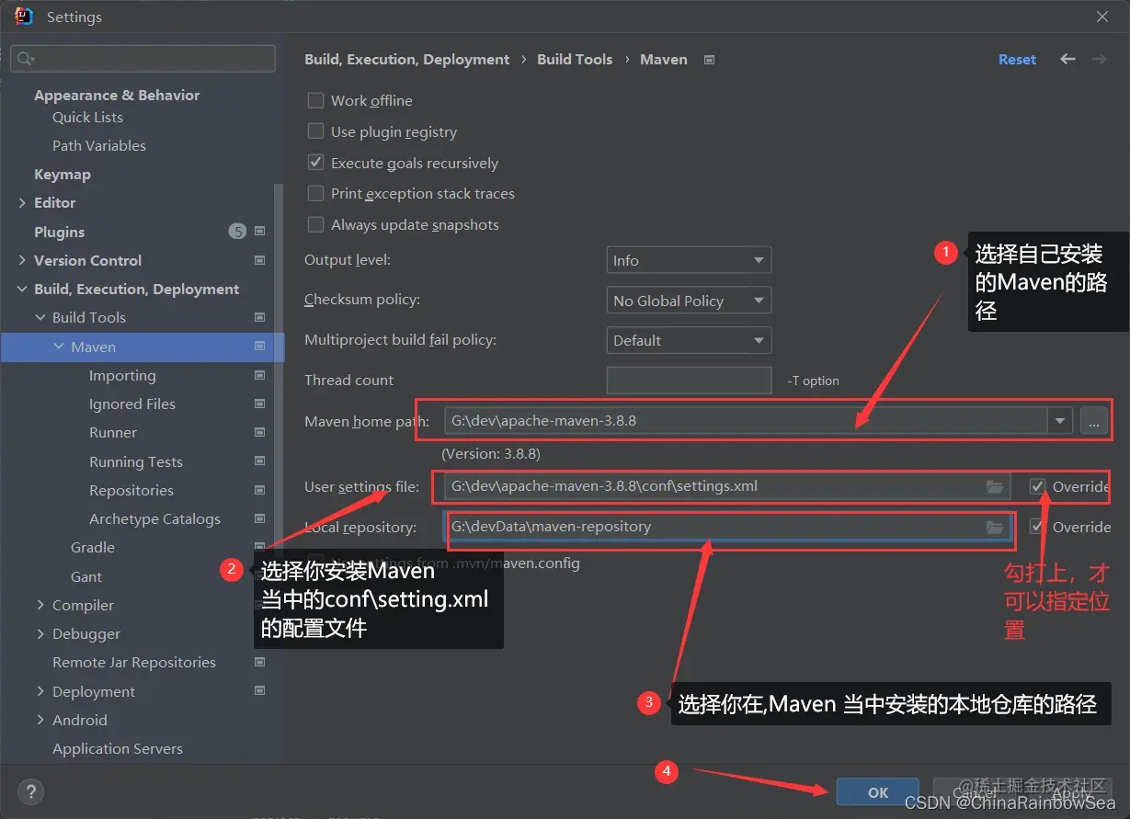Screen dimensions: 1130x819
Task: Open the Output level dropdown
Action: click(689, 260)
